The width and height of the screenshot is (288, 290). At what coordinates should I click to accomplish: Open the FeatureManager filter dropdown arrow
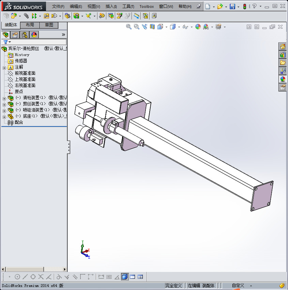click(10, 42)
